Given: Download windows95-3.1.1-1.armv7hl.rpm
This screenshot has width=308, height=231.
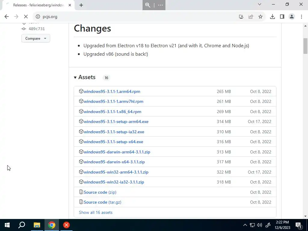Looking at the screenshot, I should point(113,102).
